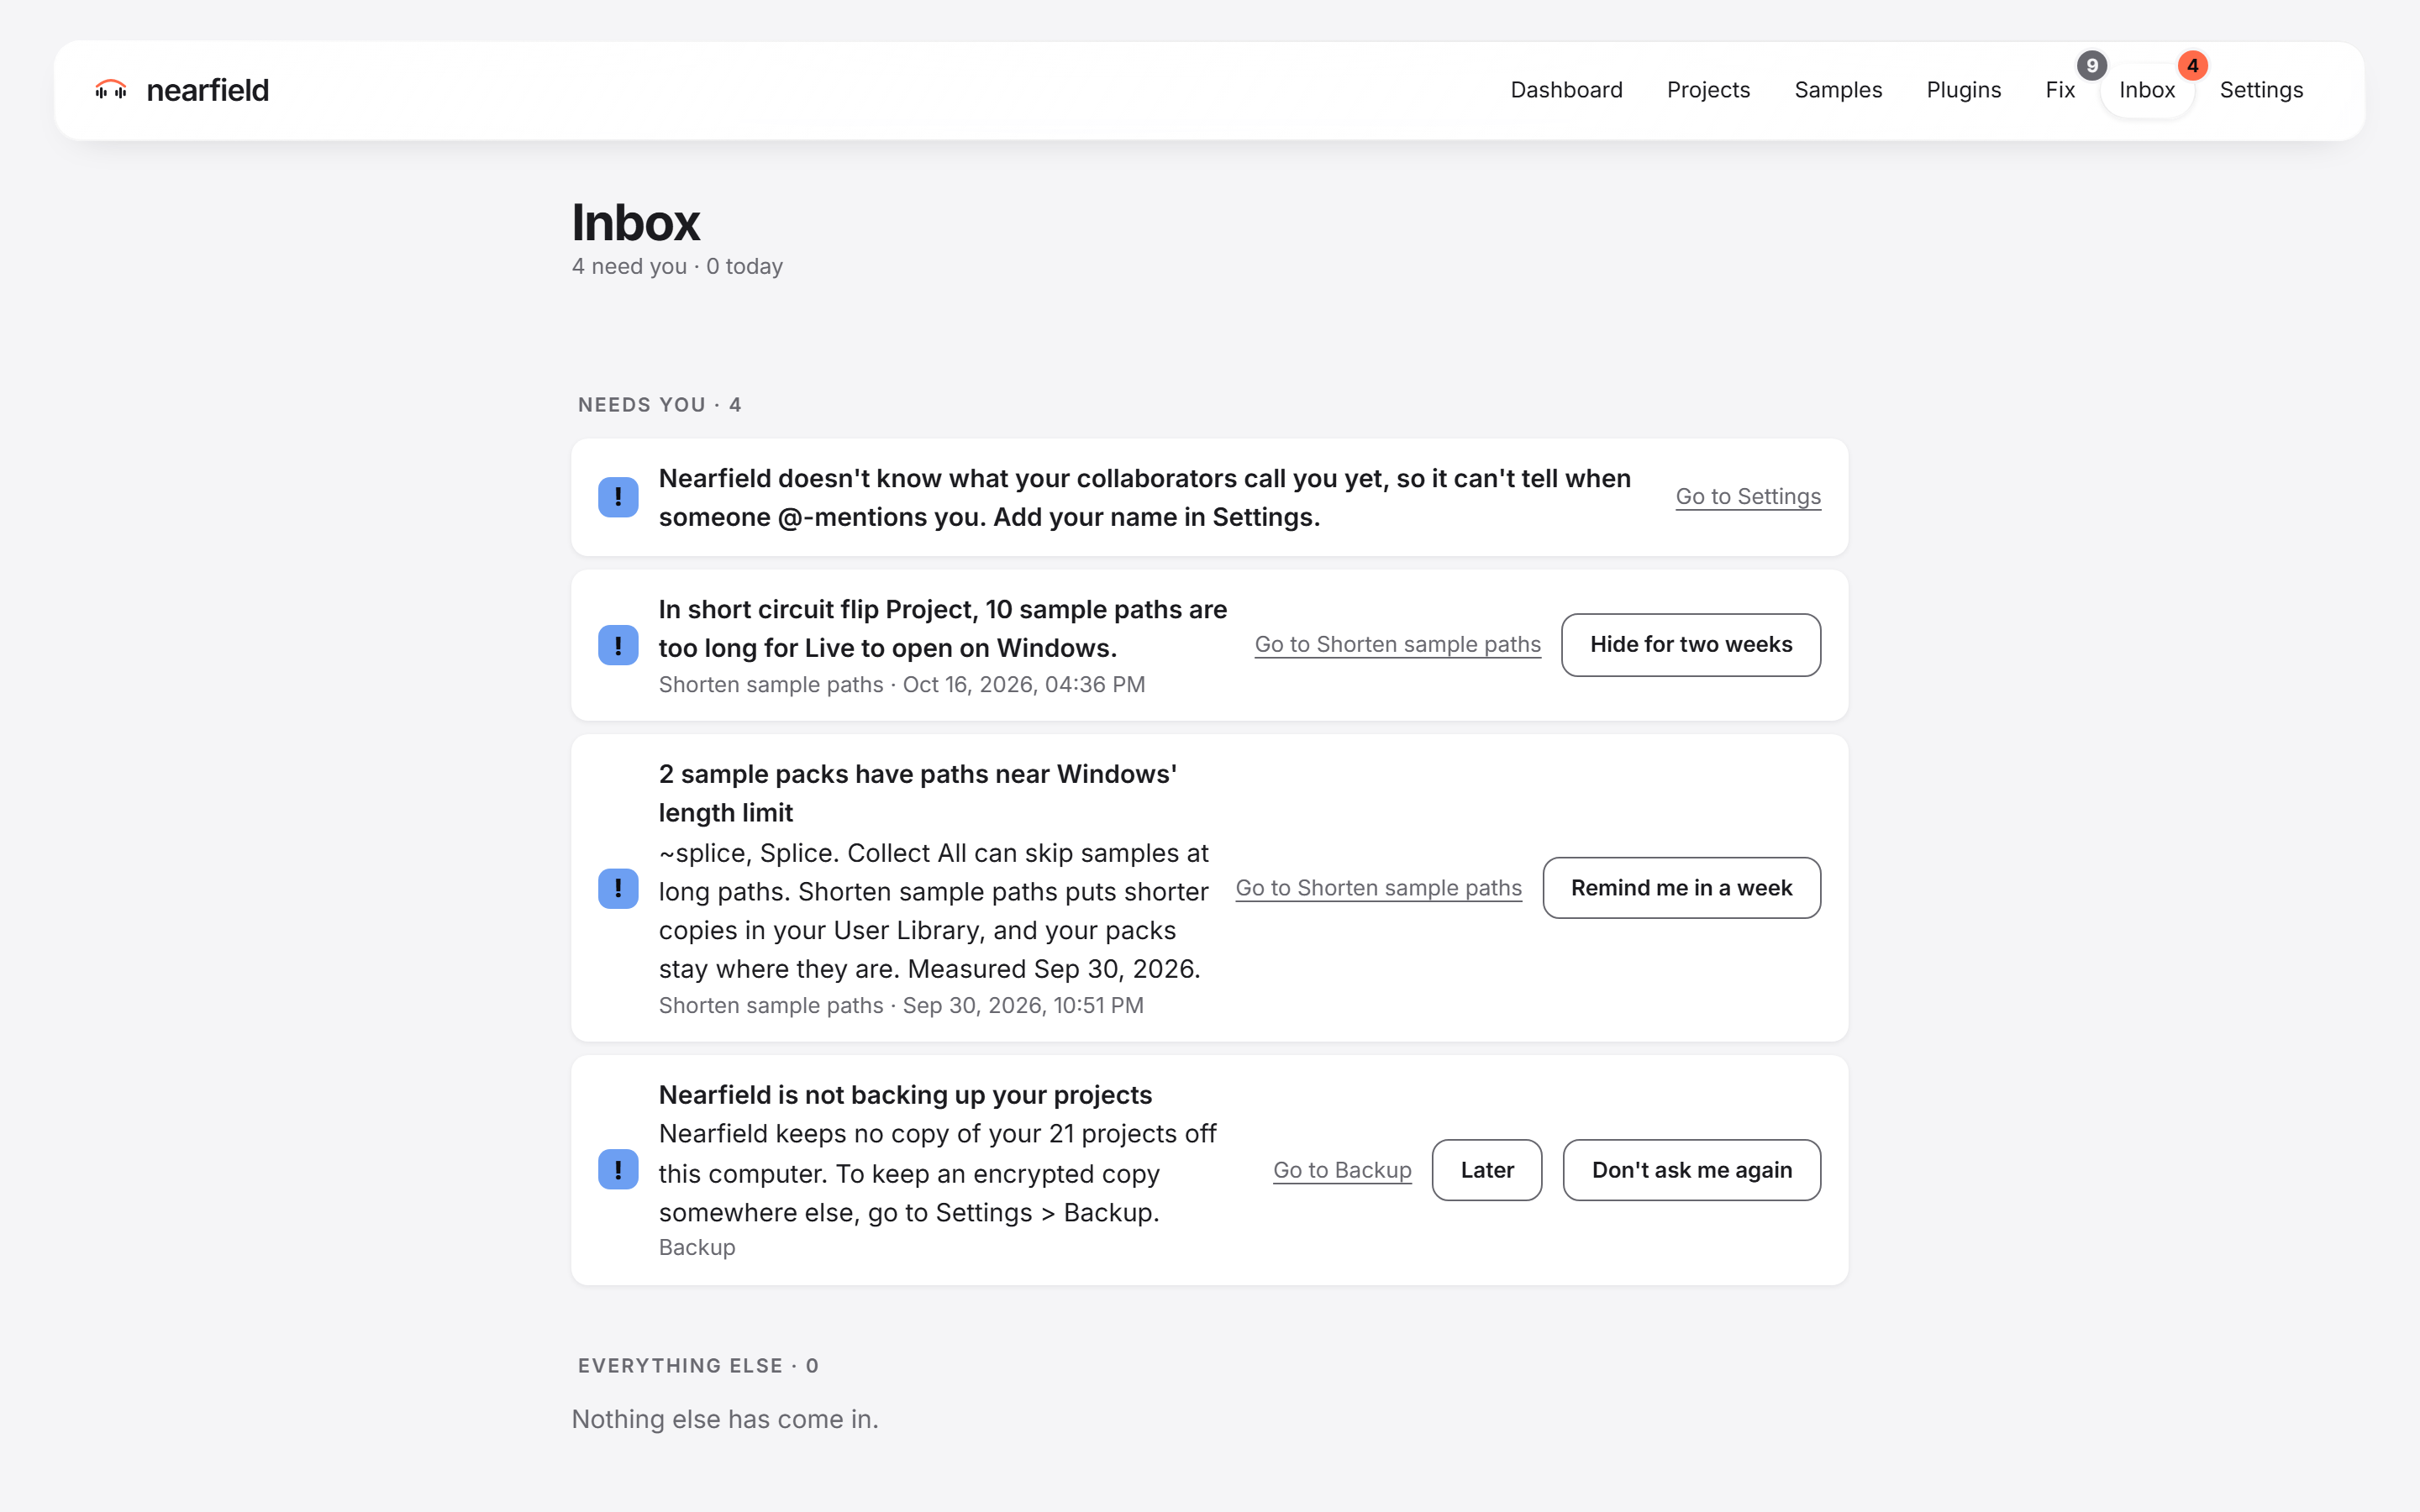Open the Fix tab

2060,90
